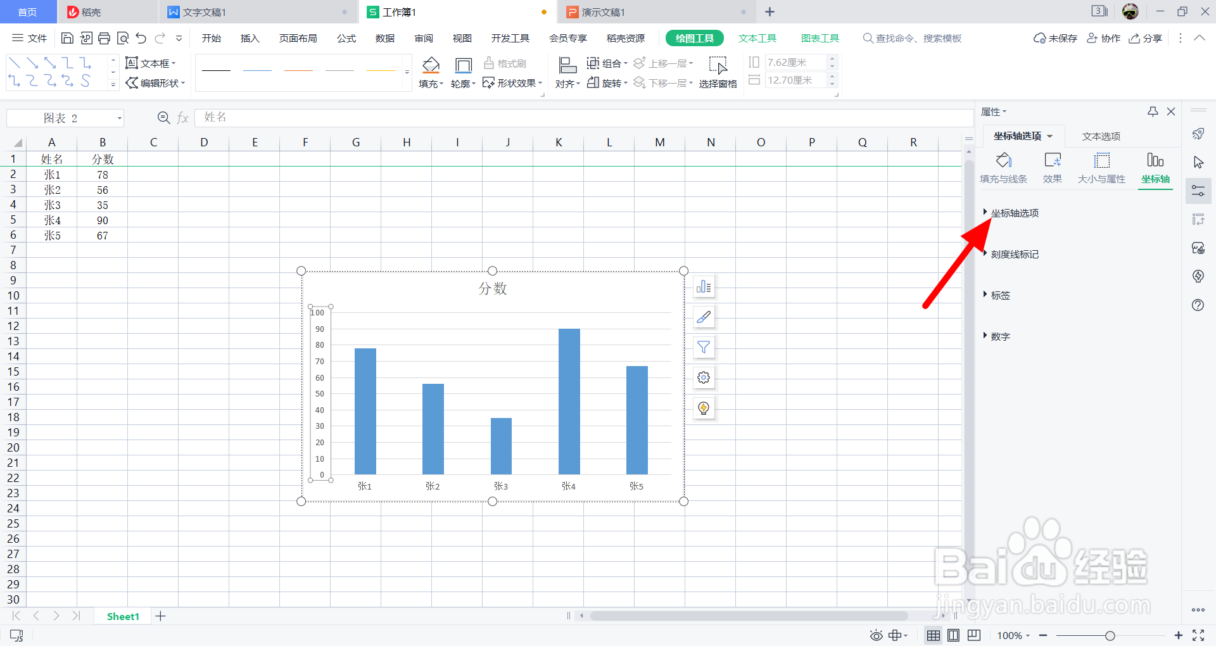The image size is (1216, 646).
Task: Add a new sheet with plus button
Action: [161, 616]
